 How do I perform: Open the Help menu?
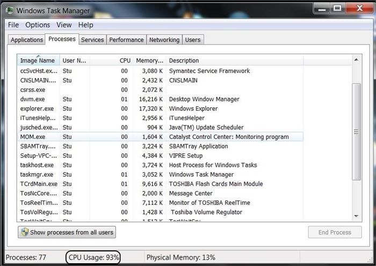pyautogui.click(x=85, y=25)
